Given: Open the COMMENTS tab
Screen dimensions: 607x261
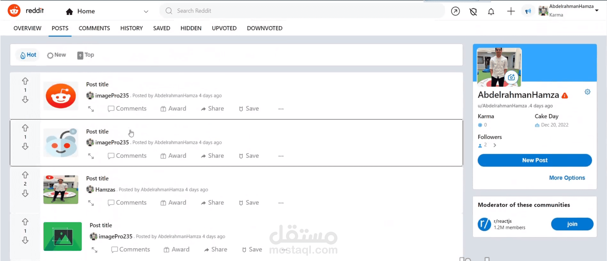Looking at the screenshot, I should pos(94,28).
